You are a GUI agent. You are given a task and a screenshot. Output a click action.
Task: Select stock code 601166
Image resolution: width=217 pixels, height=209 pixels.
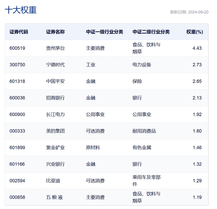tap(17, 164)
